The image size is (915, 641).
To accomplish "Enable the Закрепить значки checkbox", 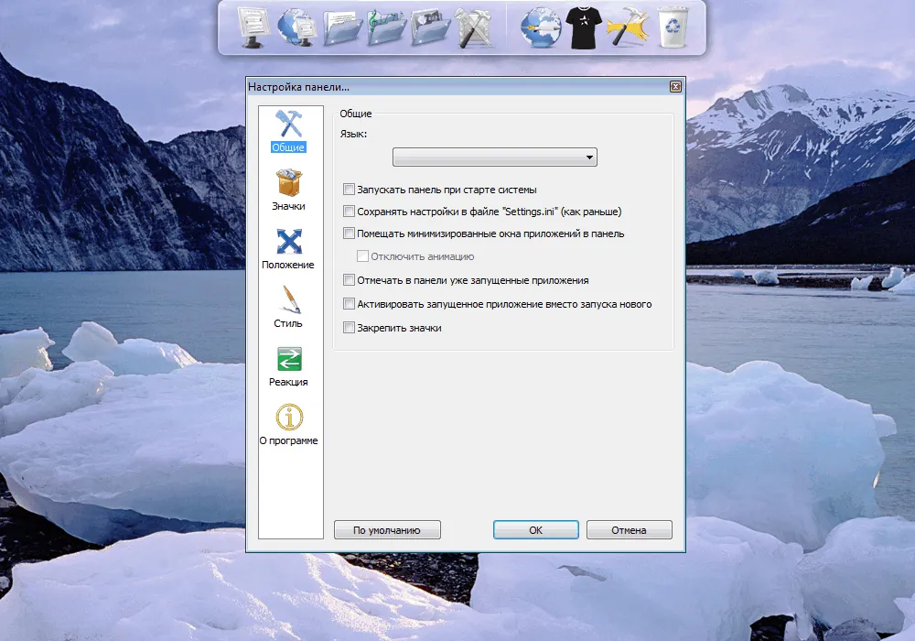I will point(349,328).
